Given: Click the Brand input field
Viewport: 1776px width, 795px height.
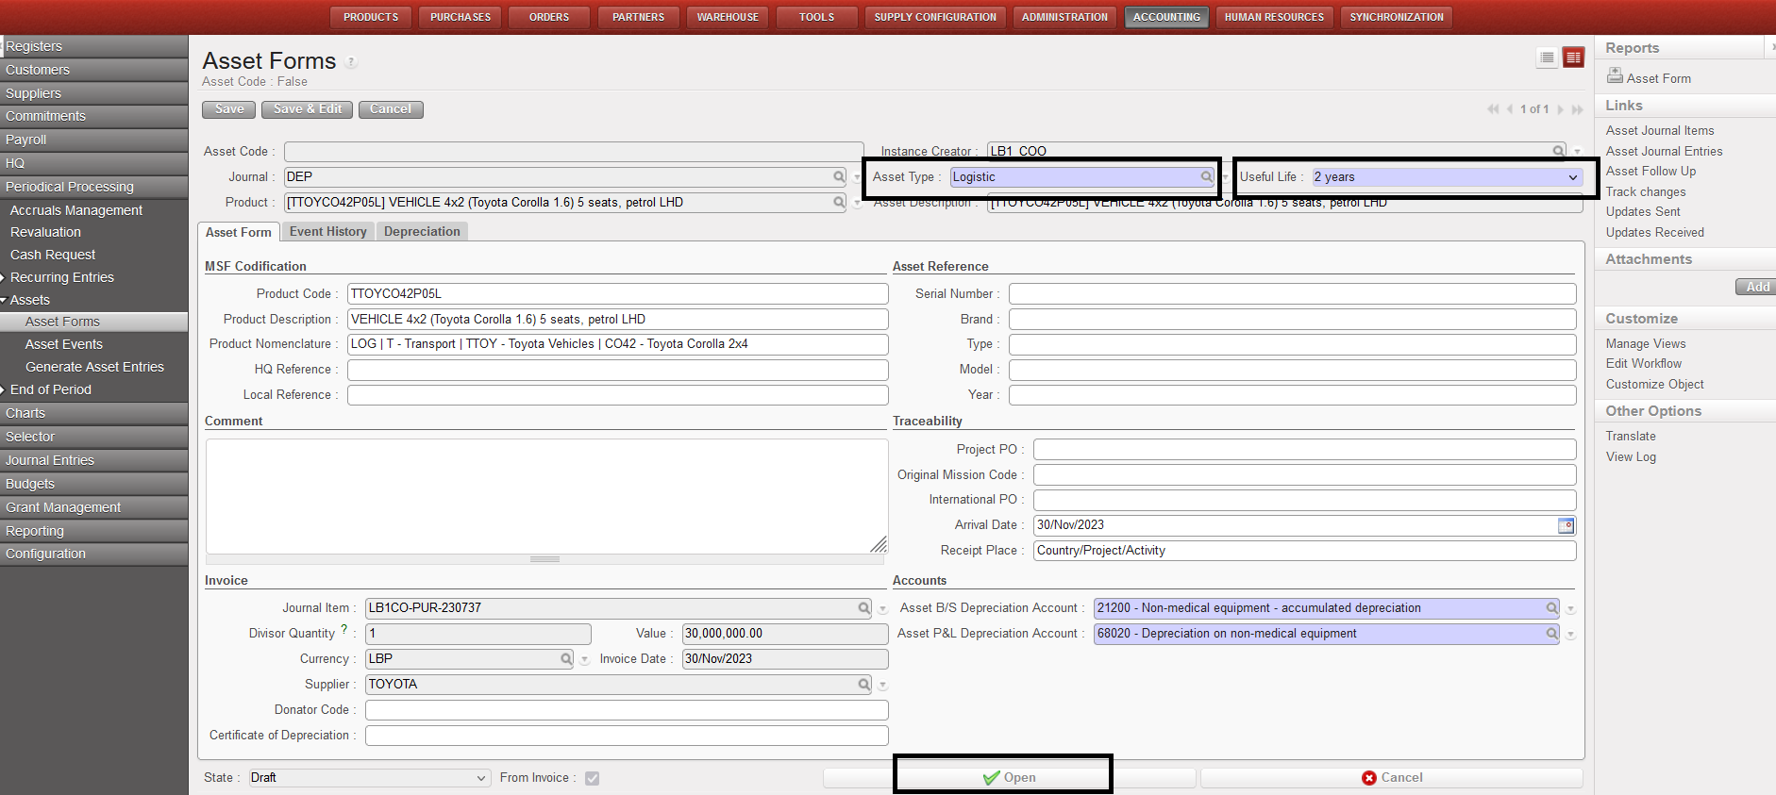Looking at the screenshot, I should click(1292, 320).
